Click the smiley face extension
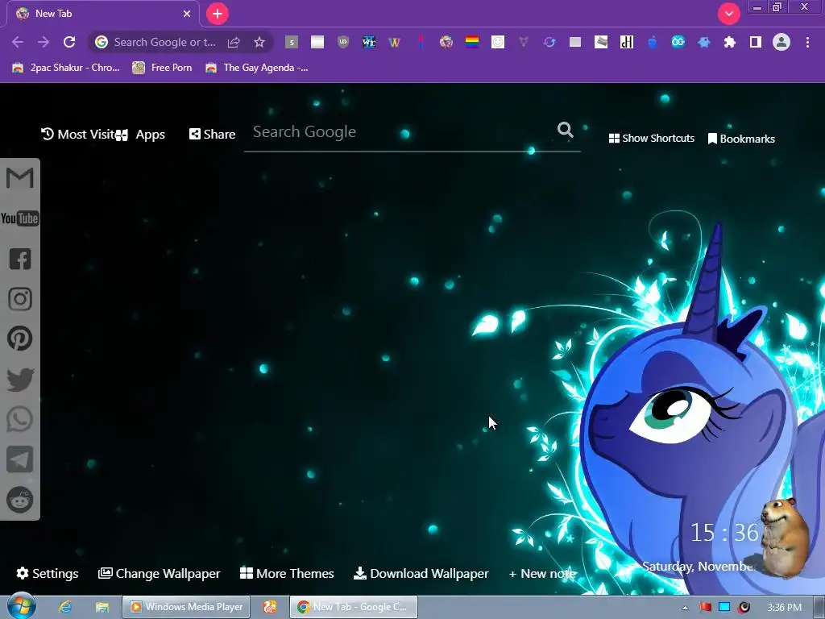Screen dimensions: 825x619 point(498,42)
